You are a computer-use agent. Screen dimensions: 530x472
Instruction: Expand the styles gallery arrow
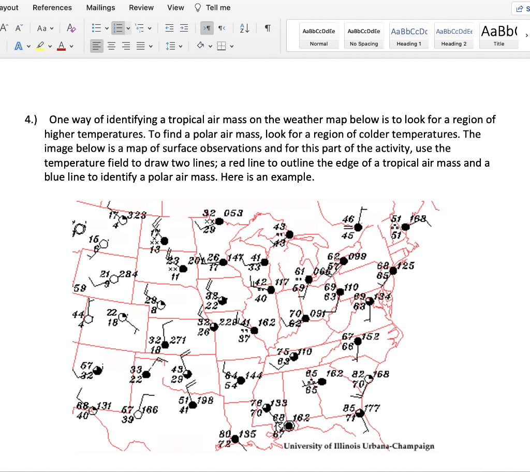[526, 36]
